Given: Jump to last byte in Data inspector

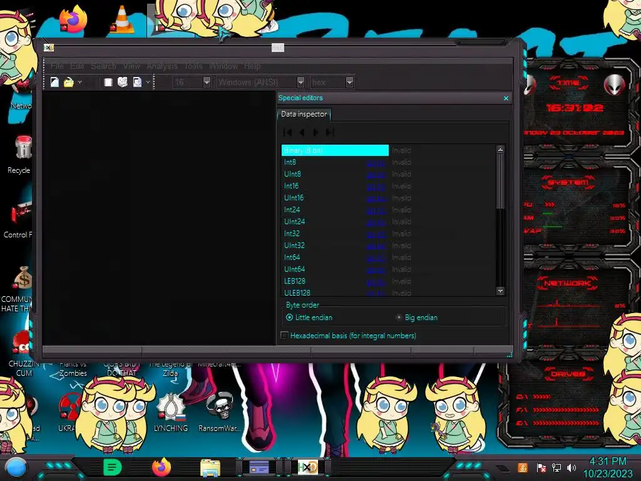Looking at the screenshot, I should pos(330,132).
